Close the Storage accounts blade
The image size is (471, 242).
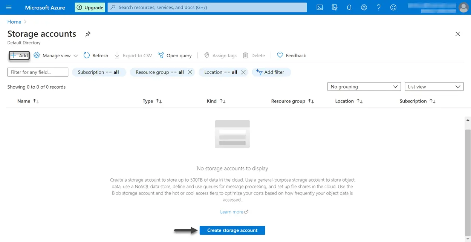pyautogui.click(x=457, y=34)
